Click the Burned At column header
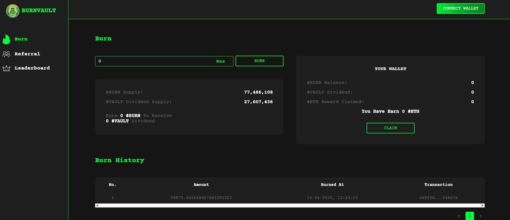This screenshot has height=220, width=510. (332, 185)
